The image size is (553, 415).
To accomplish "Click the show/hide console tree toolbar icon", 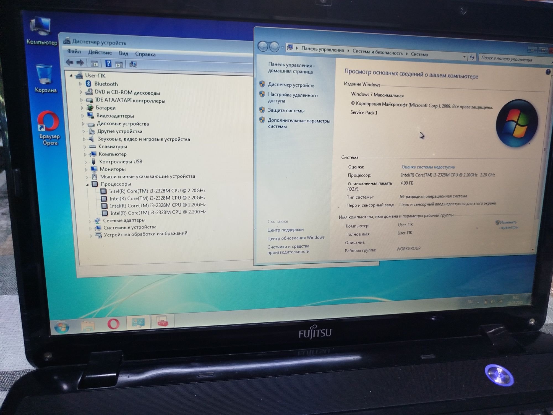I will coord(94,64).
